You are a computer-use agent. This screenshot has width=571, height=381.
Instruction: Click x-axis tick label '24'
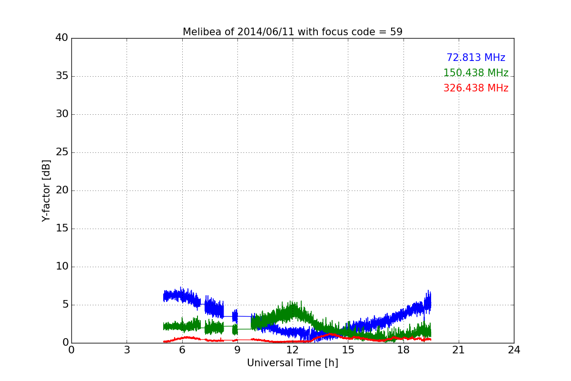pos(514,350)
